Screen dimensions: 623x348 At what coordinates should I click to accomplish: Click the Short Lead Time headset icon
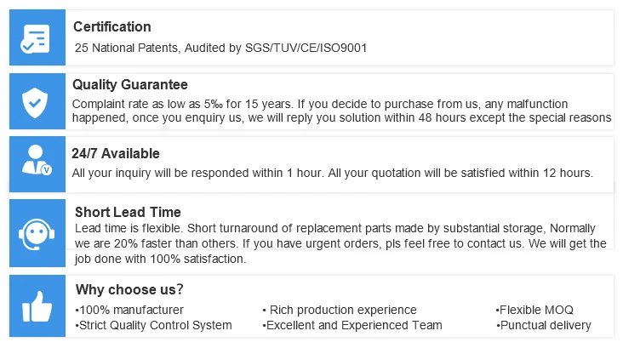click(36, 231)
